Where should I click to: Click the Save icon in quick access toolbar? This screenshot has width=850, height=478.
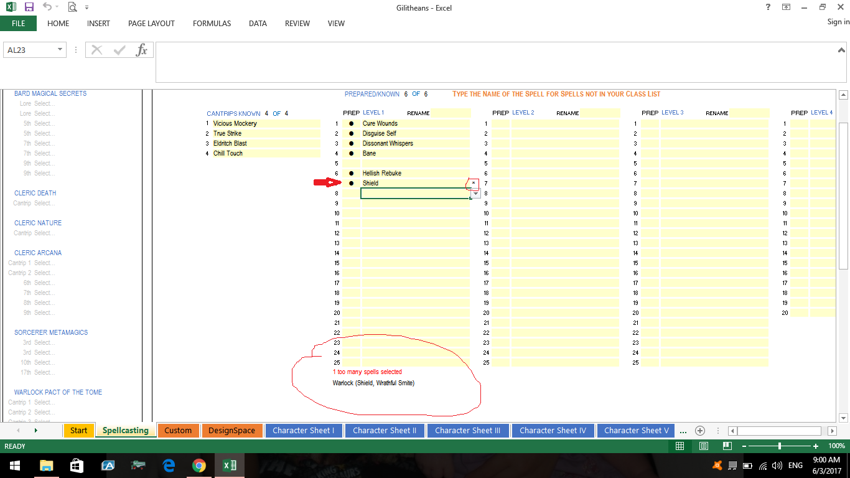(29, 7)
